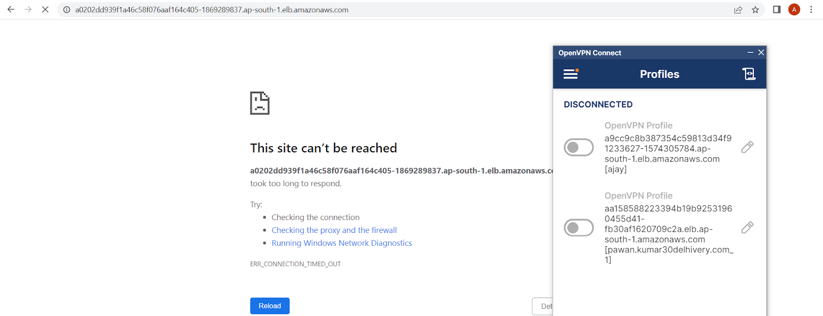
Task: Open the Chrome profile avatar
Action: (794, 10)
